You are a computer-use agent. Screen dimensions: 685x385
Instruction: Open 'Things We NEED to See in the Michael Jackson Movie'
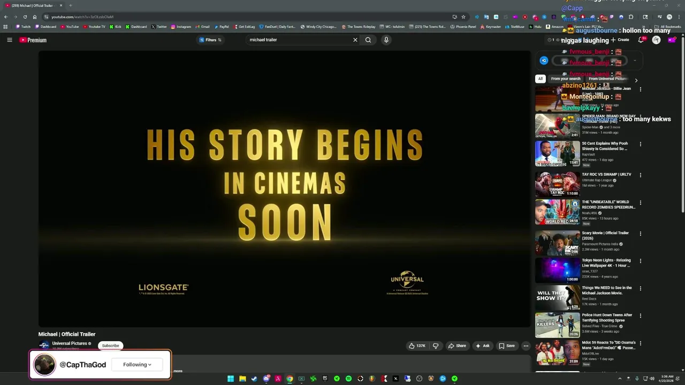pos(607,290)
